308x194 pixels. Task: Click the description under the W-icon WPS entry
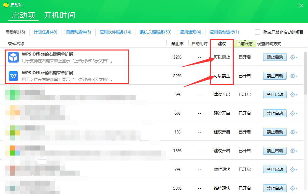(x=67, y=80)
